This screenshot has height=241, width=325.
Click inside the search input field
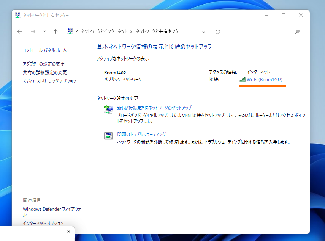pos(262,31)
